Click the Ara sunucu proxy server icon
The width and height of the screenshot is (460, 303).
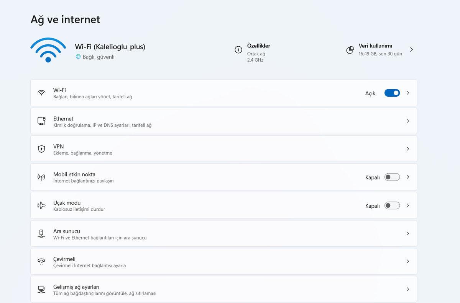[x=41, y=233]
